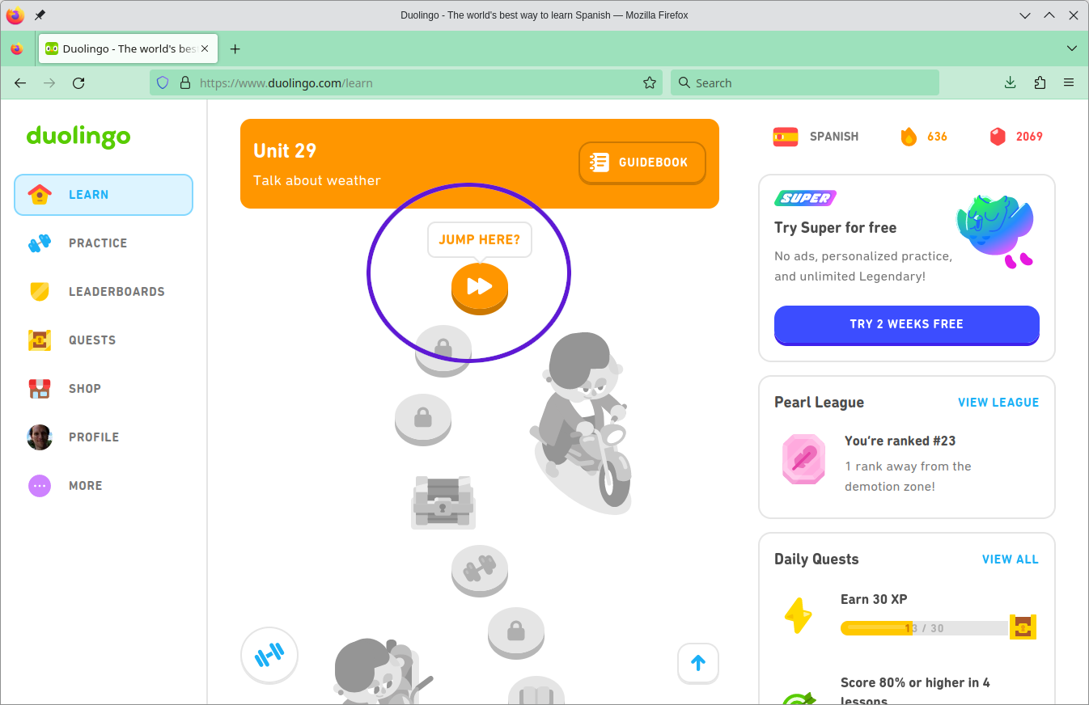Click View League link
The width and height of the screenshot is (1089, 705).
point(998,403)
